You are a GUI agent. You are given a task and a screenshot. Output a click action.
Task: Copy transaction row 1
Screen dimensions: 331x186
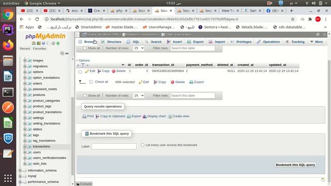point(103,71)
